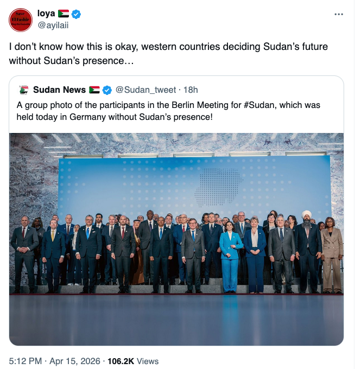This screenshot has height=369, width=355.
Task: Click the Sudan News verified badge
Action: point(107,90)
